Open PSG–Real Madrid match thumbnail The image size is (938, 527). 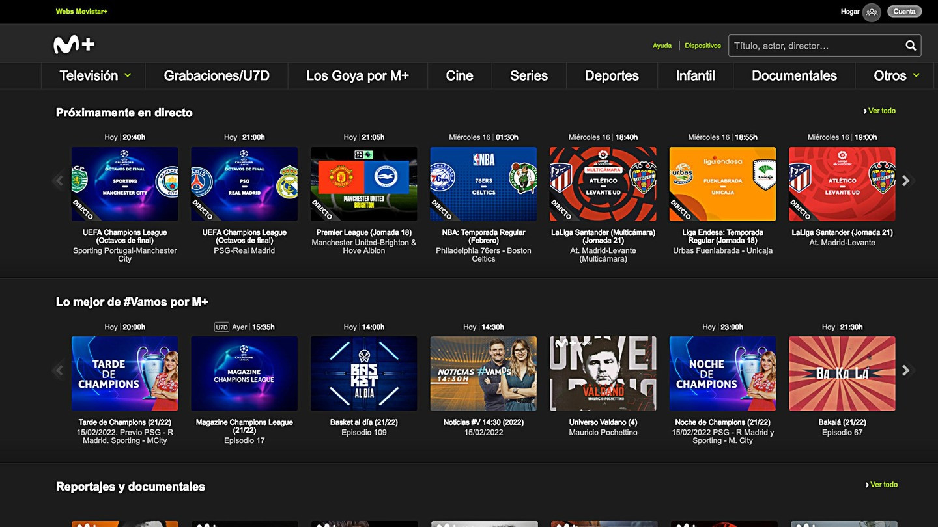[x=244, y=184]
